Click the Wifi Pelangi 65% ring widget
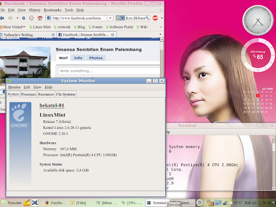Image resolution: width=276 pixels, height=207 pixels. pyautogui.click(x=258, y=55)
